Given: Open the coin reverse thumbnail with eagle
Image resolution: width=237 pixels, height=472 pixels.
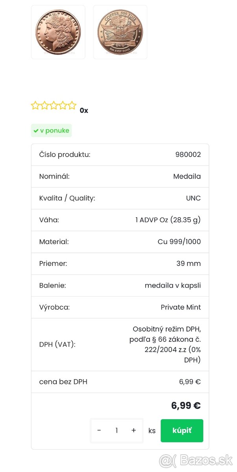Looking at the screenshot, I should [x=120, y=32].
